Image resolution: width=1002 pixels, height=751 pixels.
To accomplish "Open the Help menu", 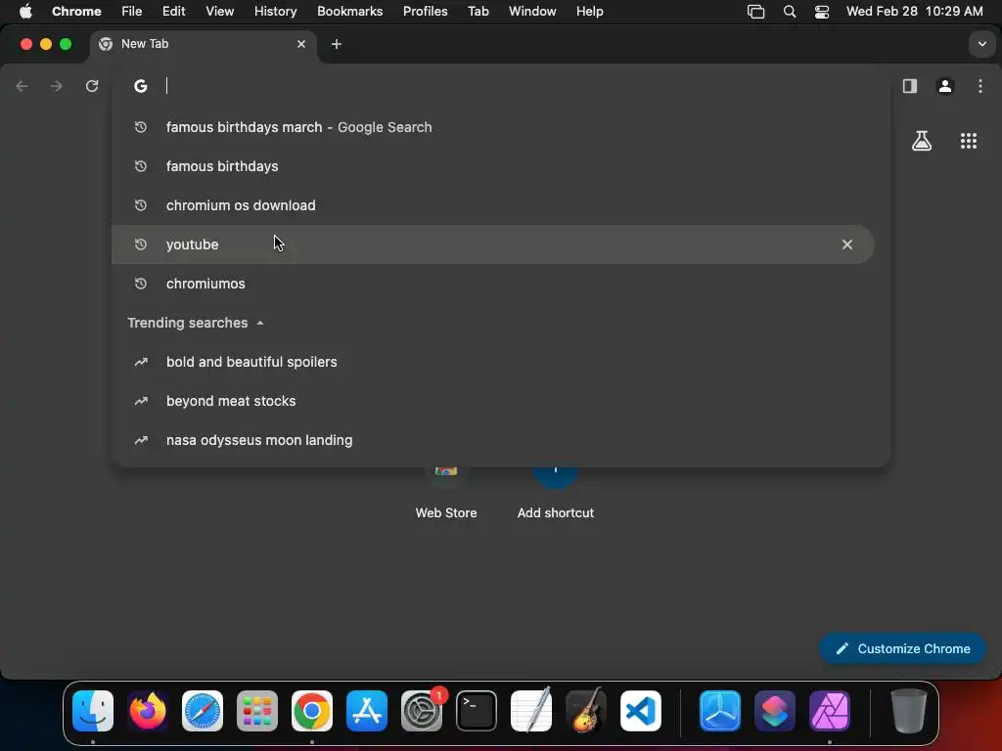I will [589, 11].
